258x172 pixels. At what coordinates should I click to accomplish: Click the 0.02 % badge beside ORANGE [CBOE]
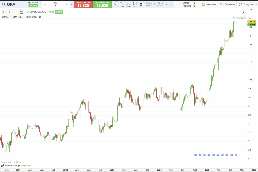pyautogui.click(x=59, y=12)
